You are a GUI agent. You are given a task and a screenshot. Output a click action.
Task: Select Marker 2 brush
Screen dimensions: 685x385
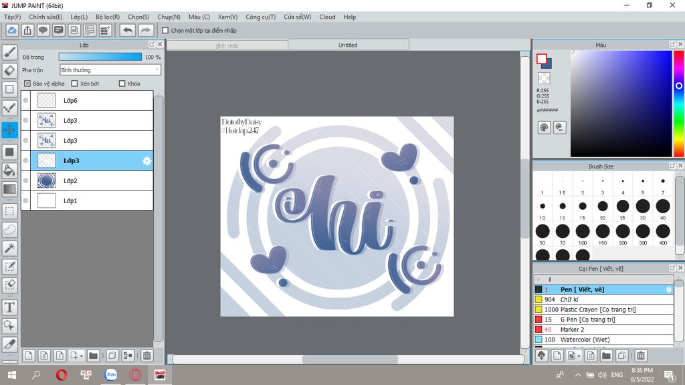coord(603,330)
